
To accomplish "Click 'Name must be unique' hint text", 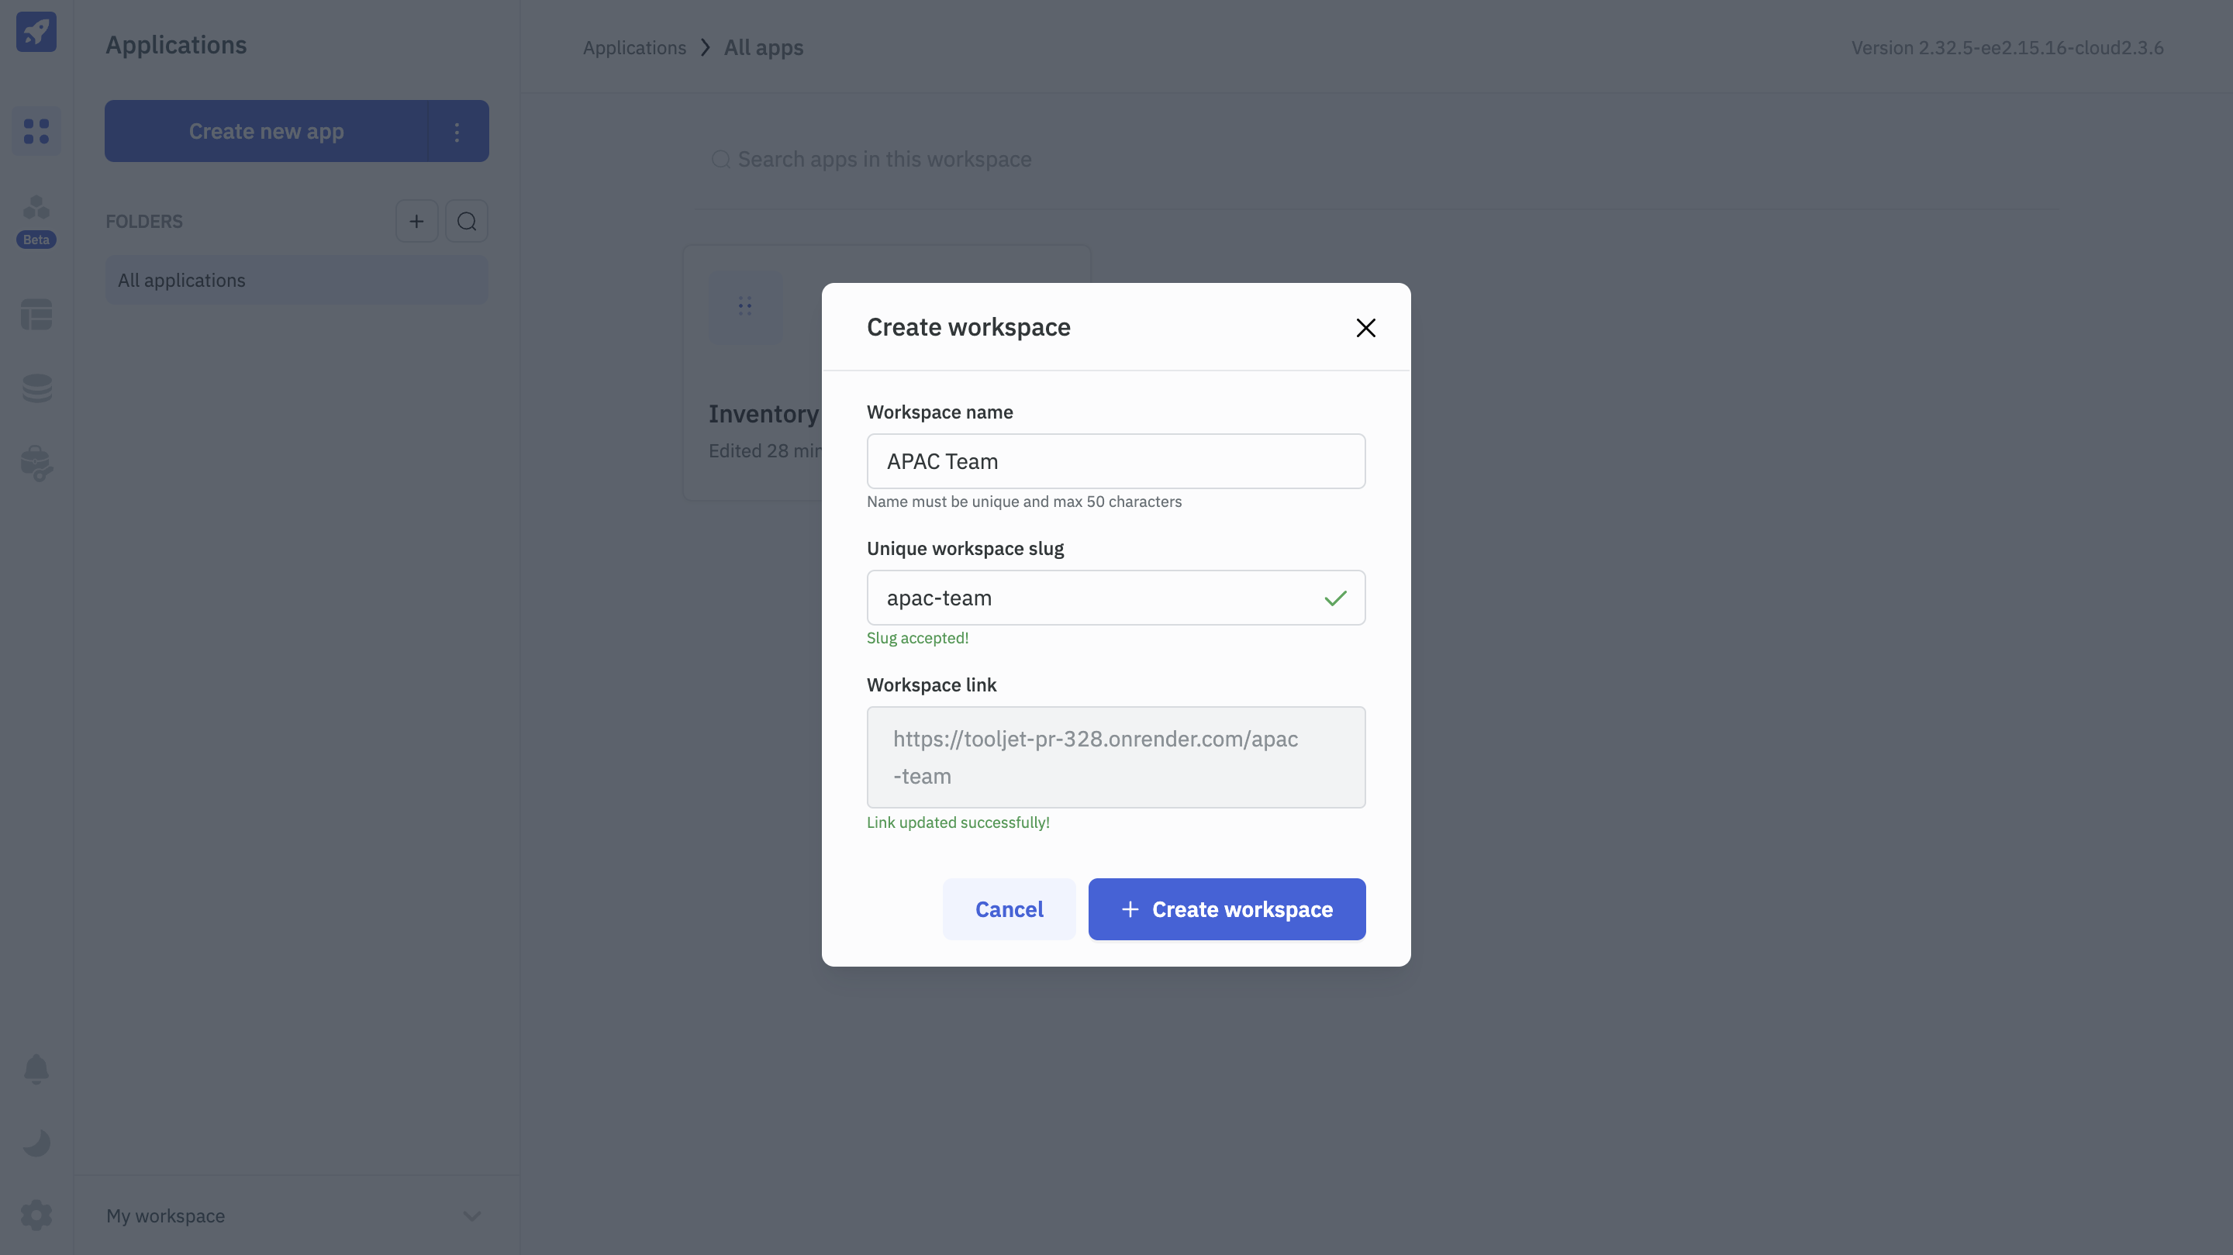I will (1023, 502).
